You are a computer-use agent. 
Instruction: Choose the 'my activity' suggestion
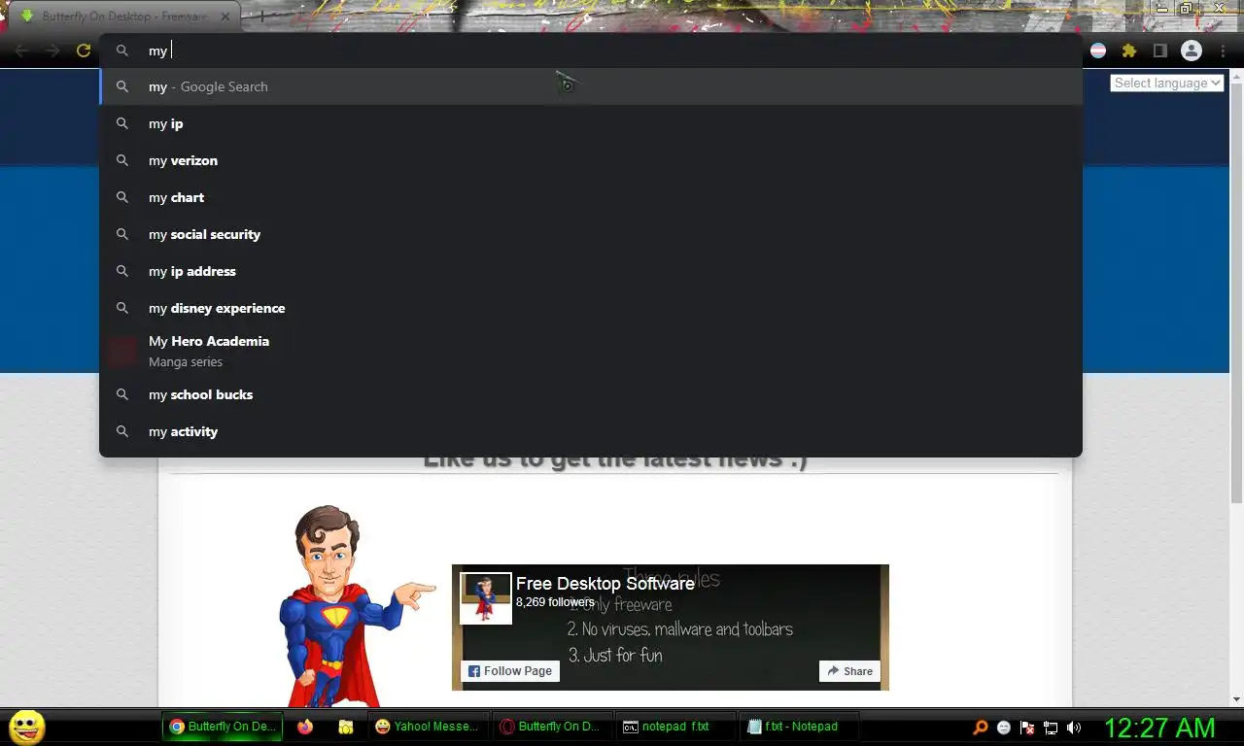(x=591, y=431)
